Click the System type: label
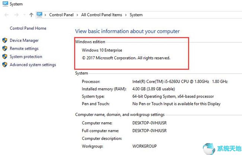The image size is (242, 155). pos(93,97)
